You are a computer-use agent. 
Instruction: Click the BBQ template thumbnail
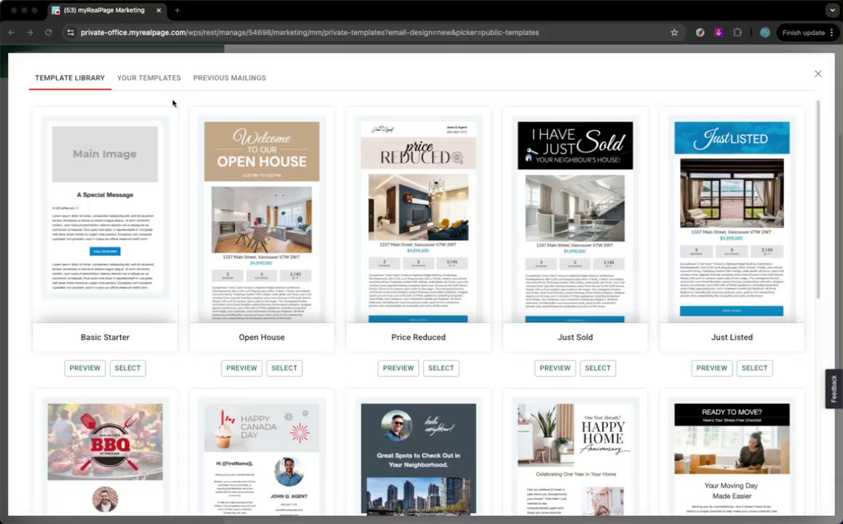105,454
